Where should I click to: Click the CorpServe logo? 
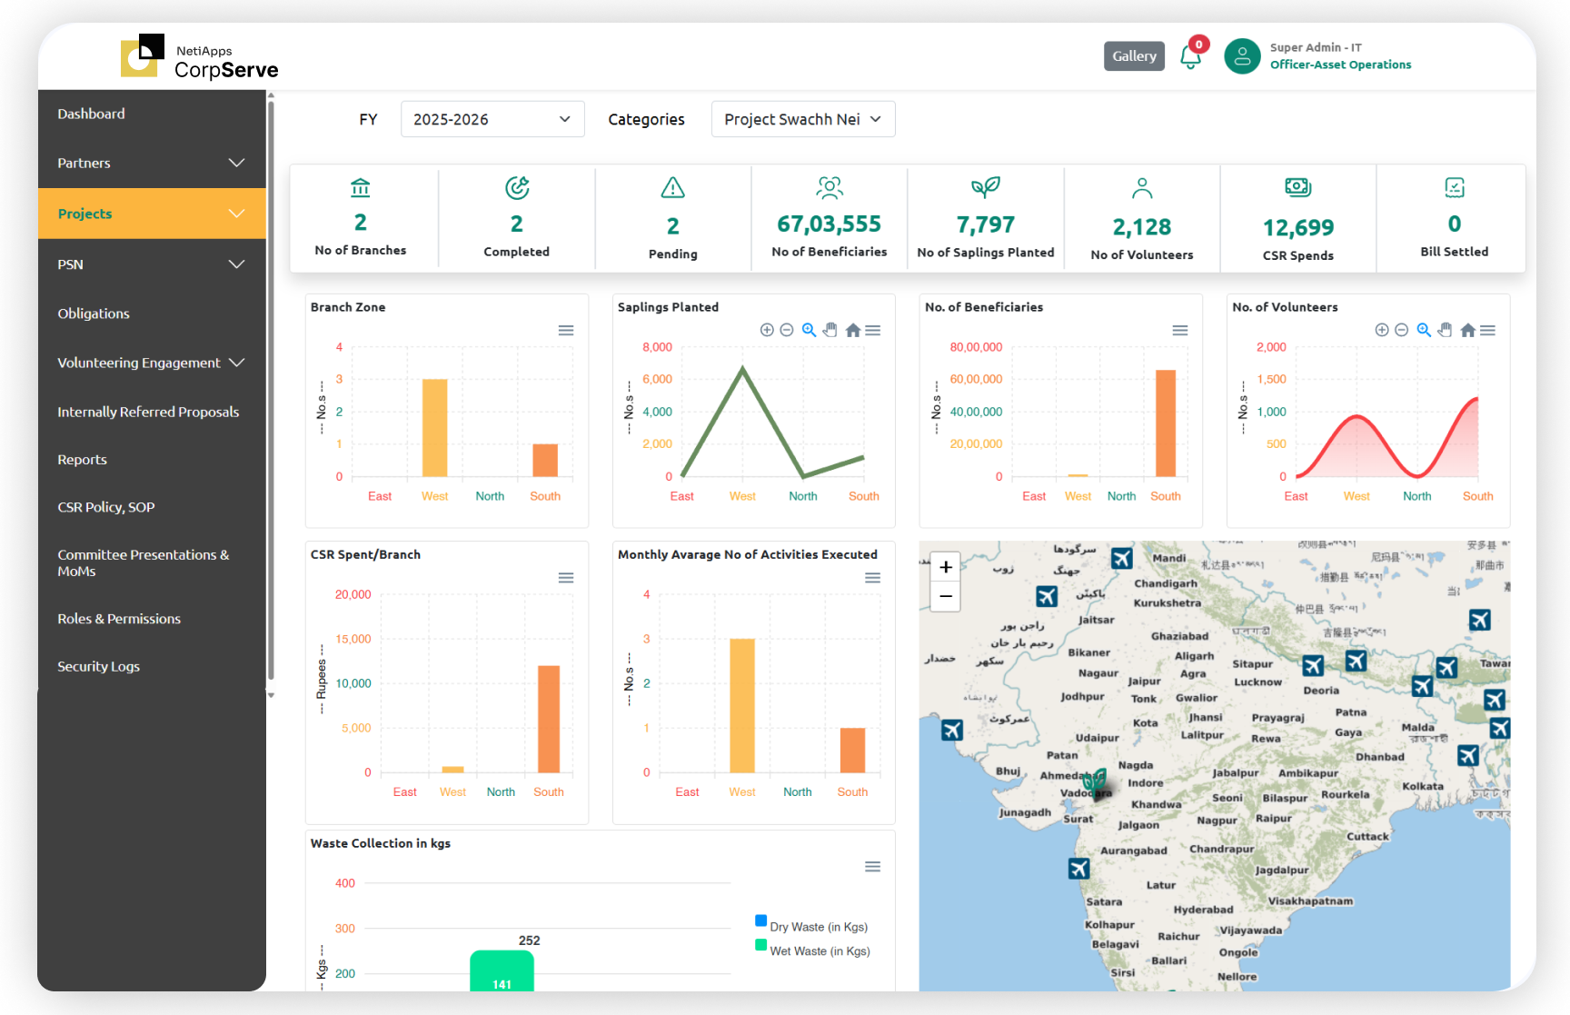click(x=199, y=56)
